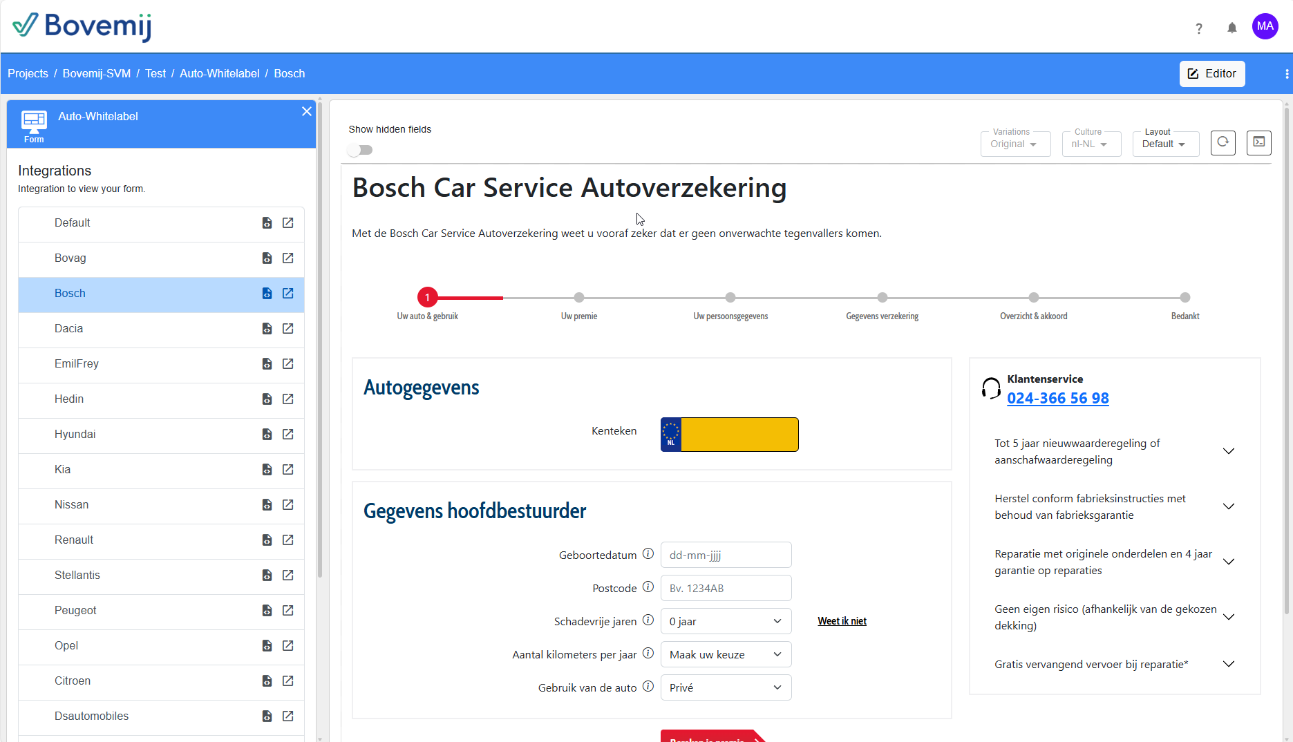Click info icon next to Postcode
The width and height of the screenshot is (1293, 742).
click(x=648, y=587)
